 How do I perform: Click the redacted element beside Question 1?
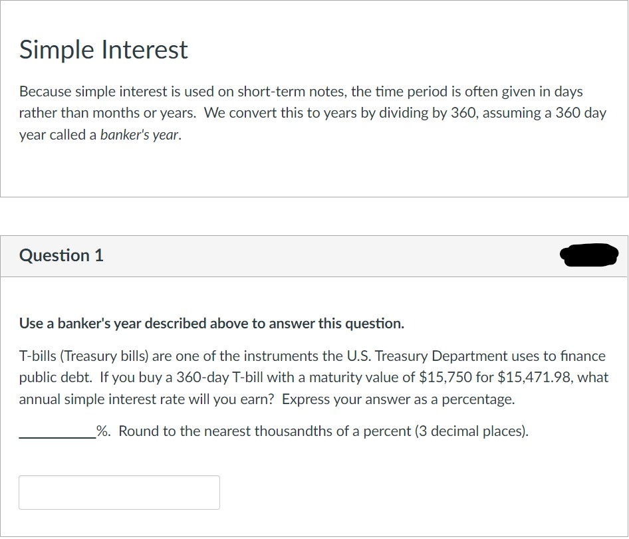(x=589, y=255)
